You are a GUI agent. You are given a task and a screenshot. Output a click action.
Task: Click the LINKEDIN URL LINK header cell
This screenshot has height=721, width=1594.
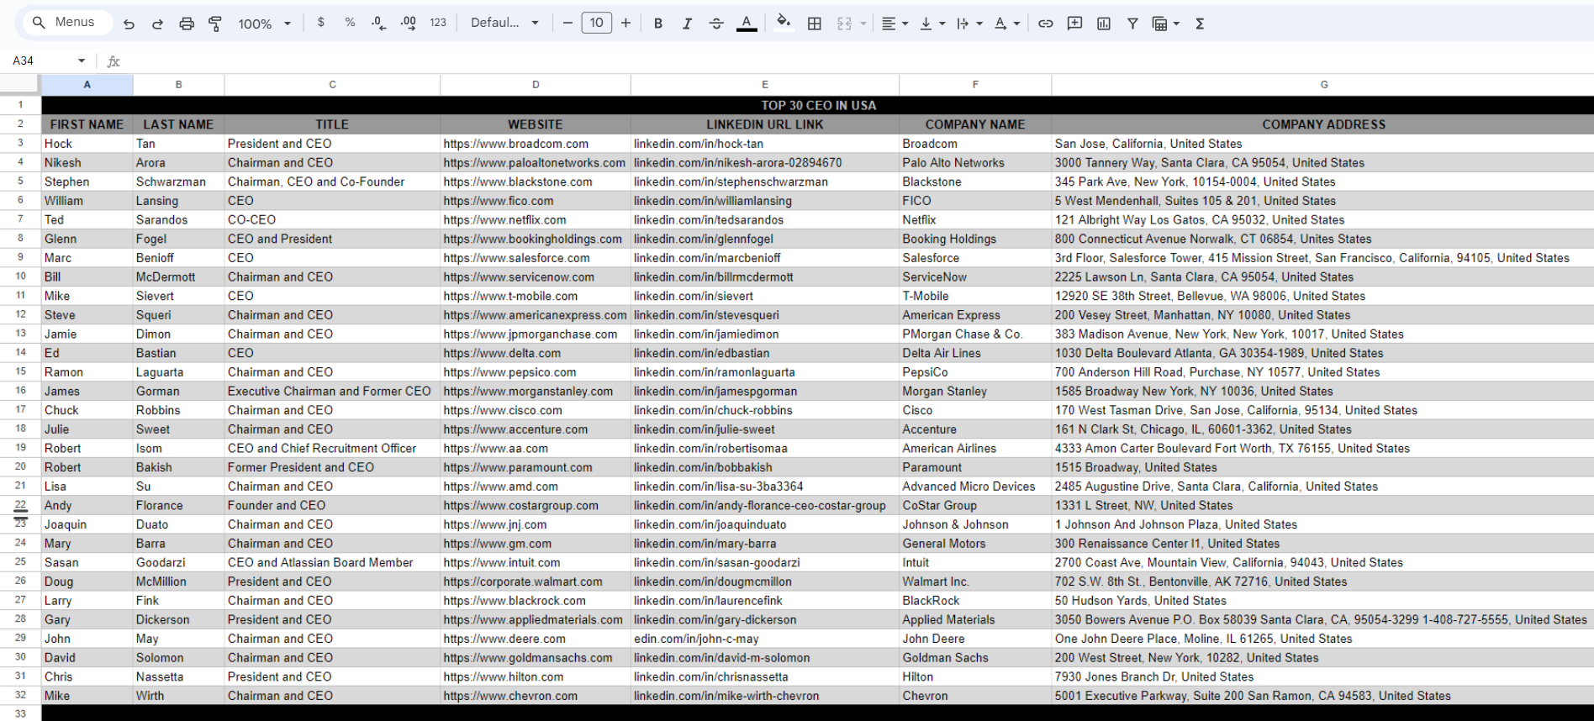point(765,124)
